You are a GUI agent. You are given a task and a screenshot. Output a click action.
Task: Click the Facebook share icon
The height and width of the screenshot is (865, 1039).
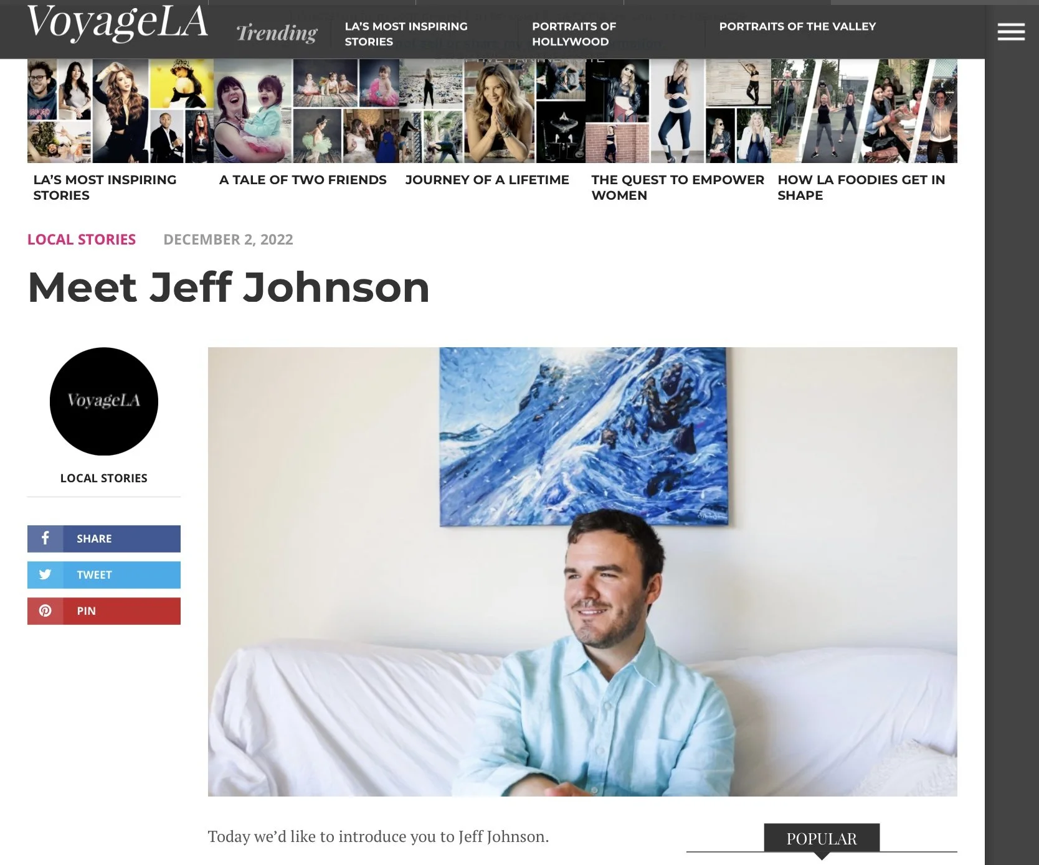(45, 538)
